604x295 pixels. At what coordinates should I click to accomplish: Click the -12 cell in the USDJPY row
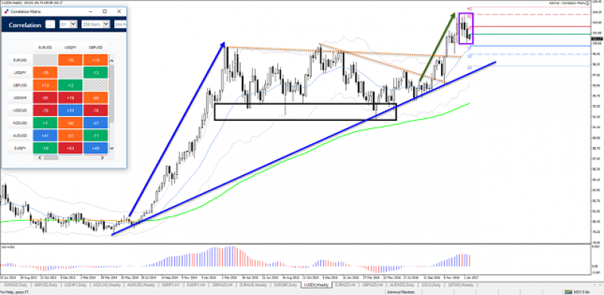[96, 72]
